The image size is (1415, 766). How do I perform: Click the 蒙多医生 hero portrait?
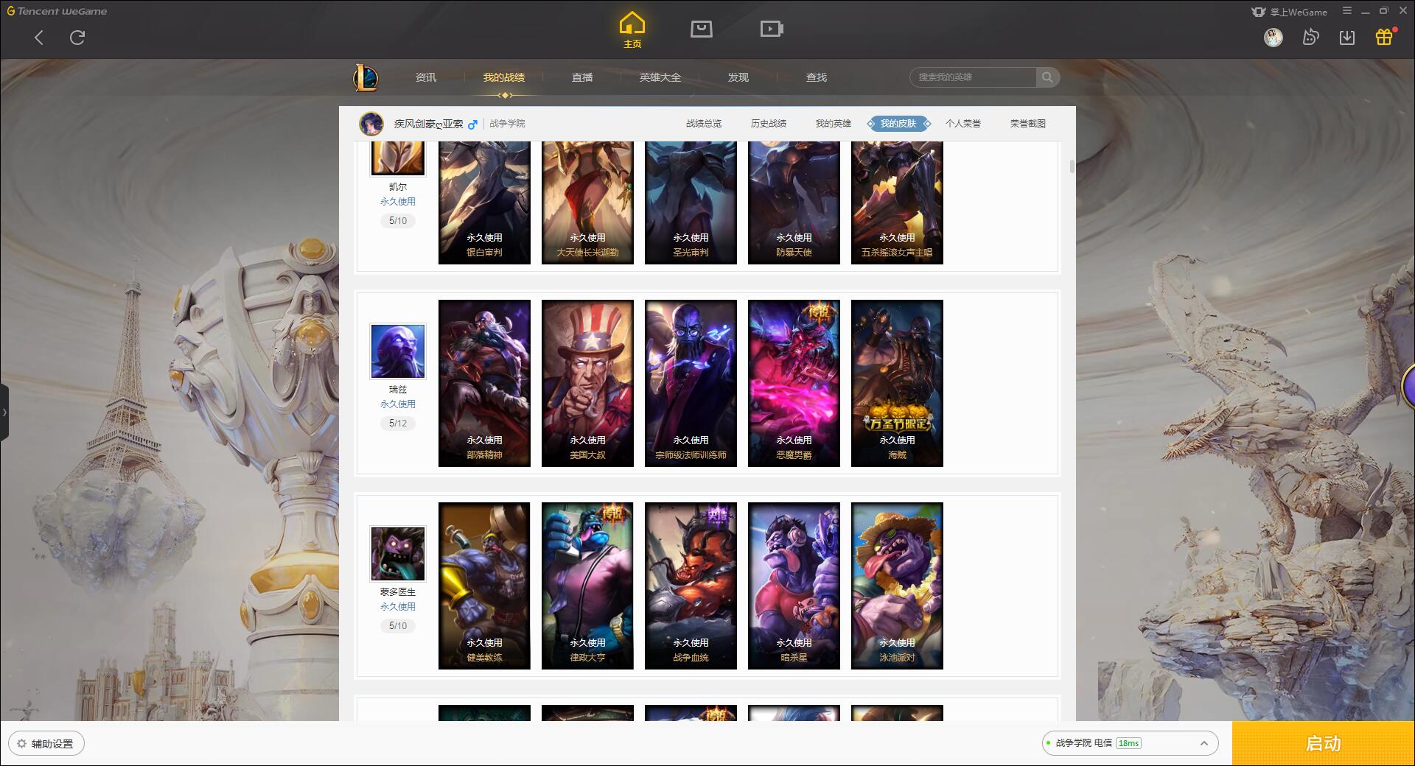tap(398, 554)
